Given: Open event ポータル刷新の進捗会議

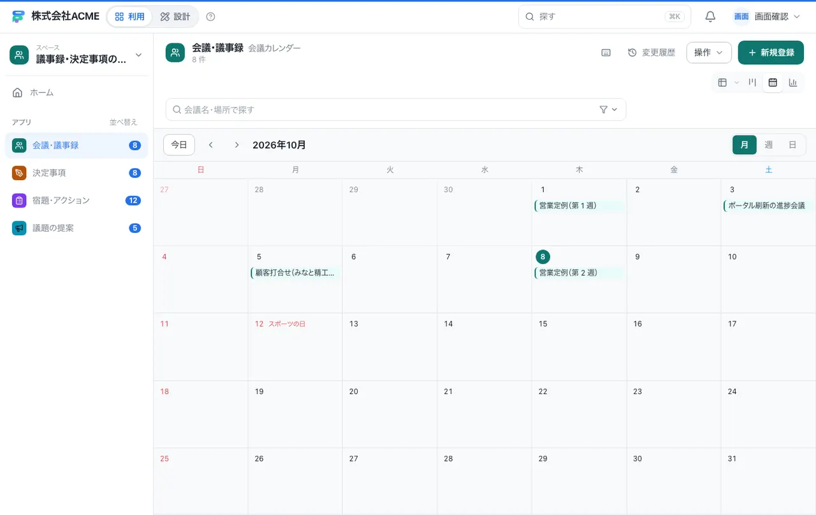Looking at the screenshot, I should [x=768, y=206].
